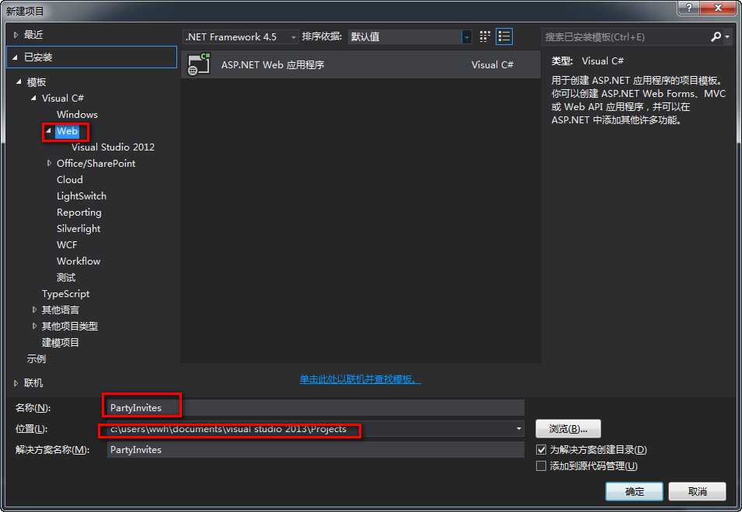Cancel the dialog with 取消
This screenshot has height=512, width=742.
(x=697, y=491)
